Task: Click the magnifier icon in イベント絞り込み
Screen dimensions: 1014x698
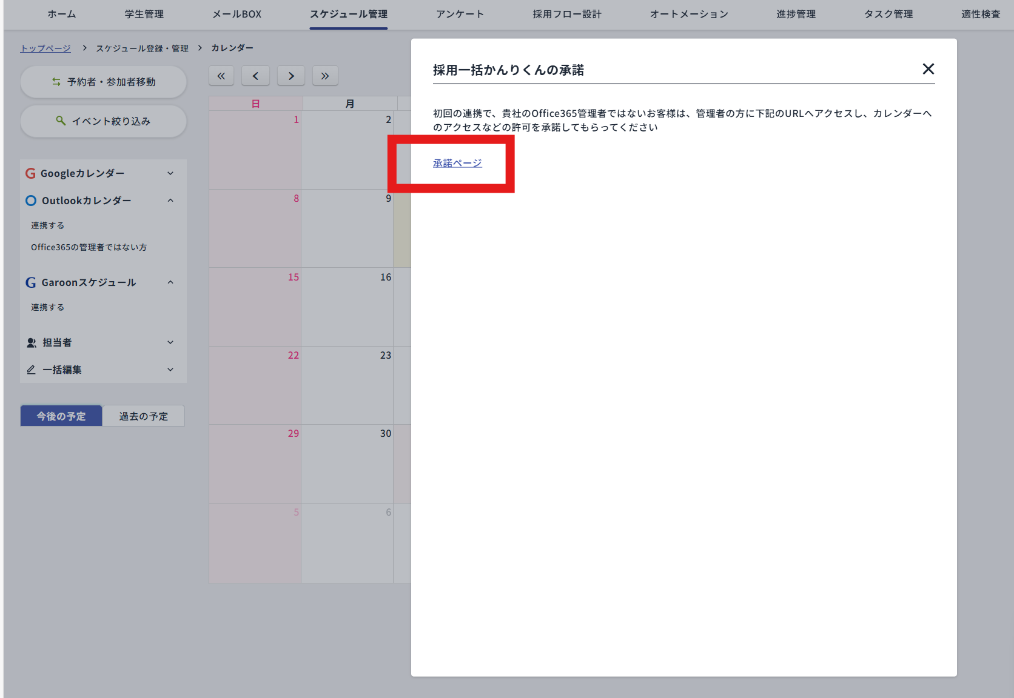Action: click(61, 121)
